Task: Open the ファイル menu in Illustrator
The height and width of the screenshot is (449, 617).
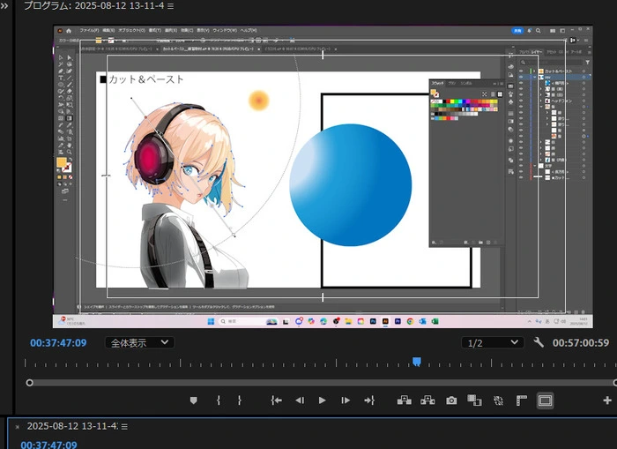Action: click(x=89, y=30)
